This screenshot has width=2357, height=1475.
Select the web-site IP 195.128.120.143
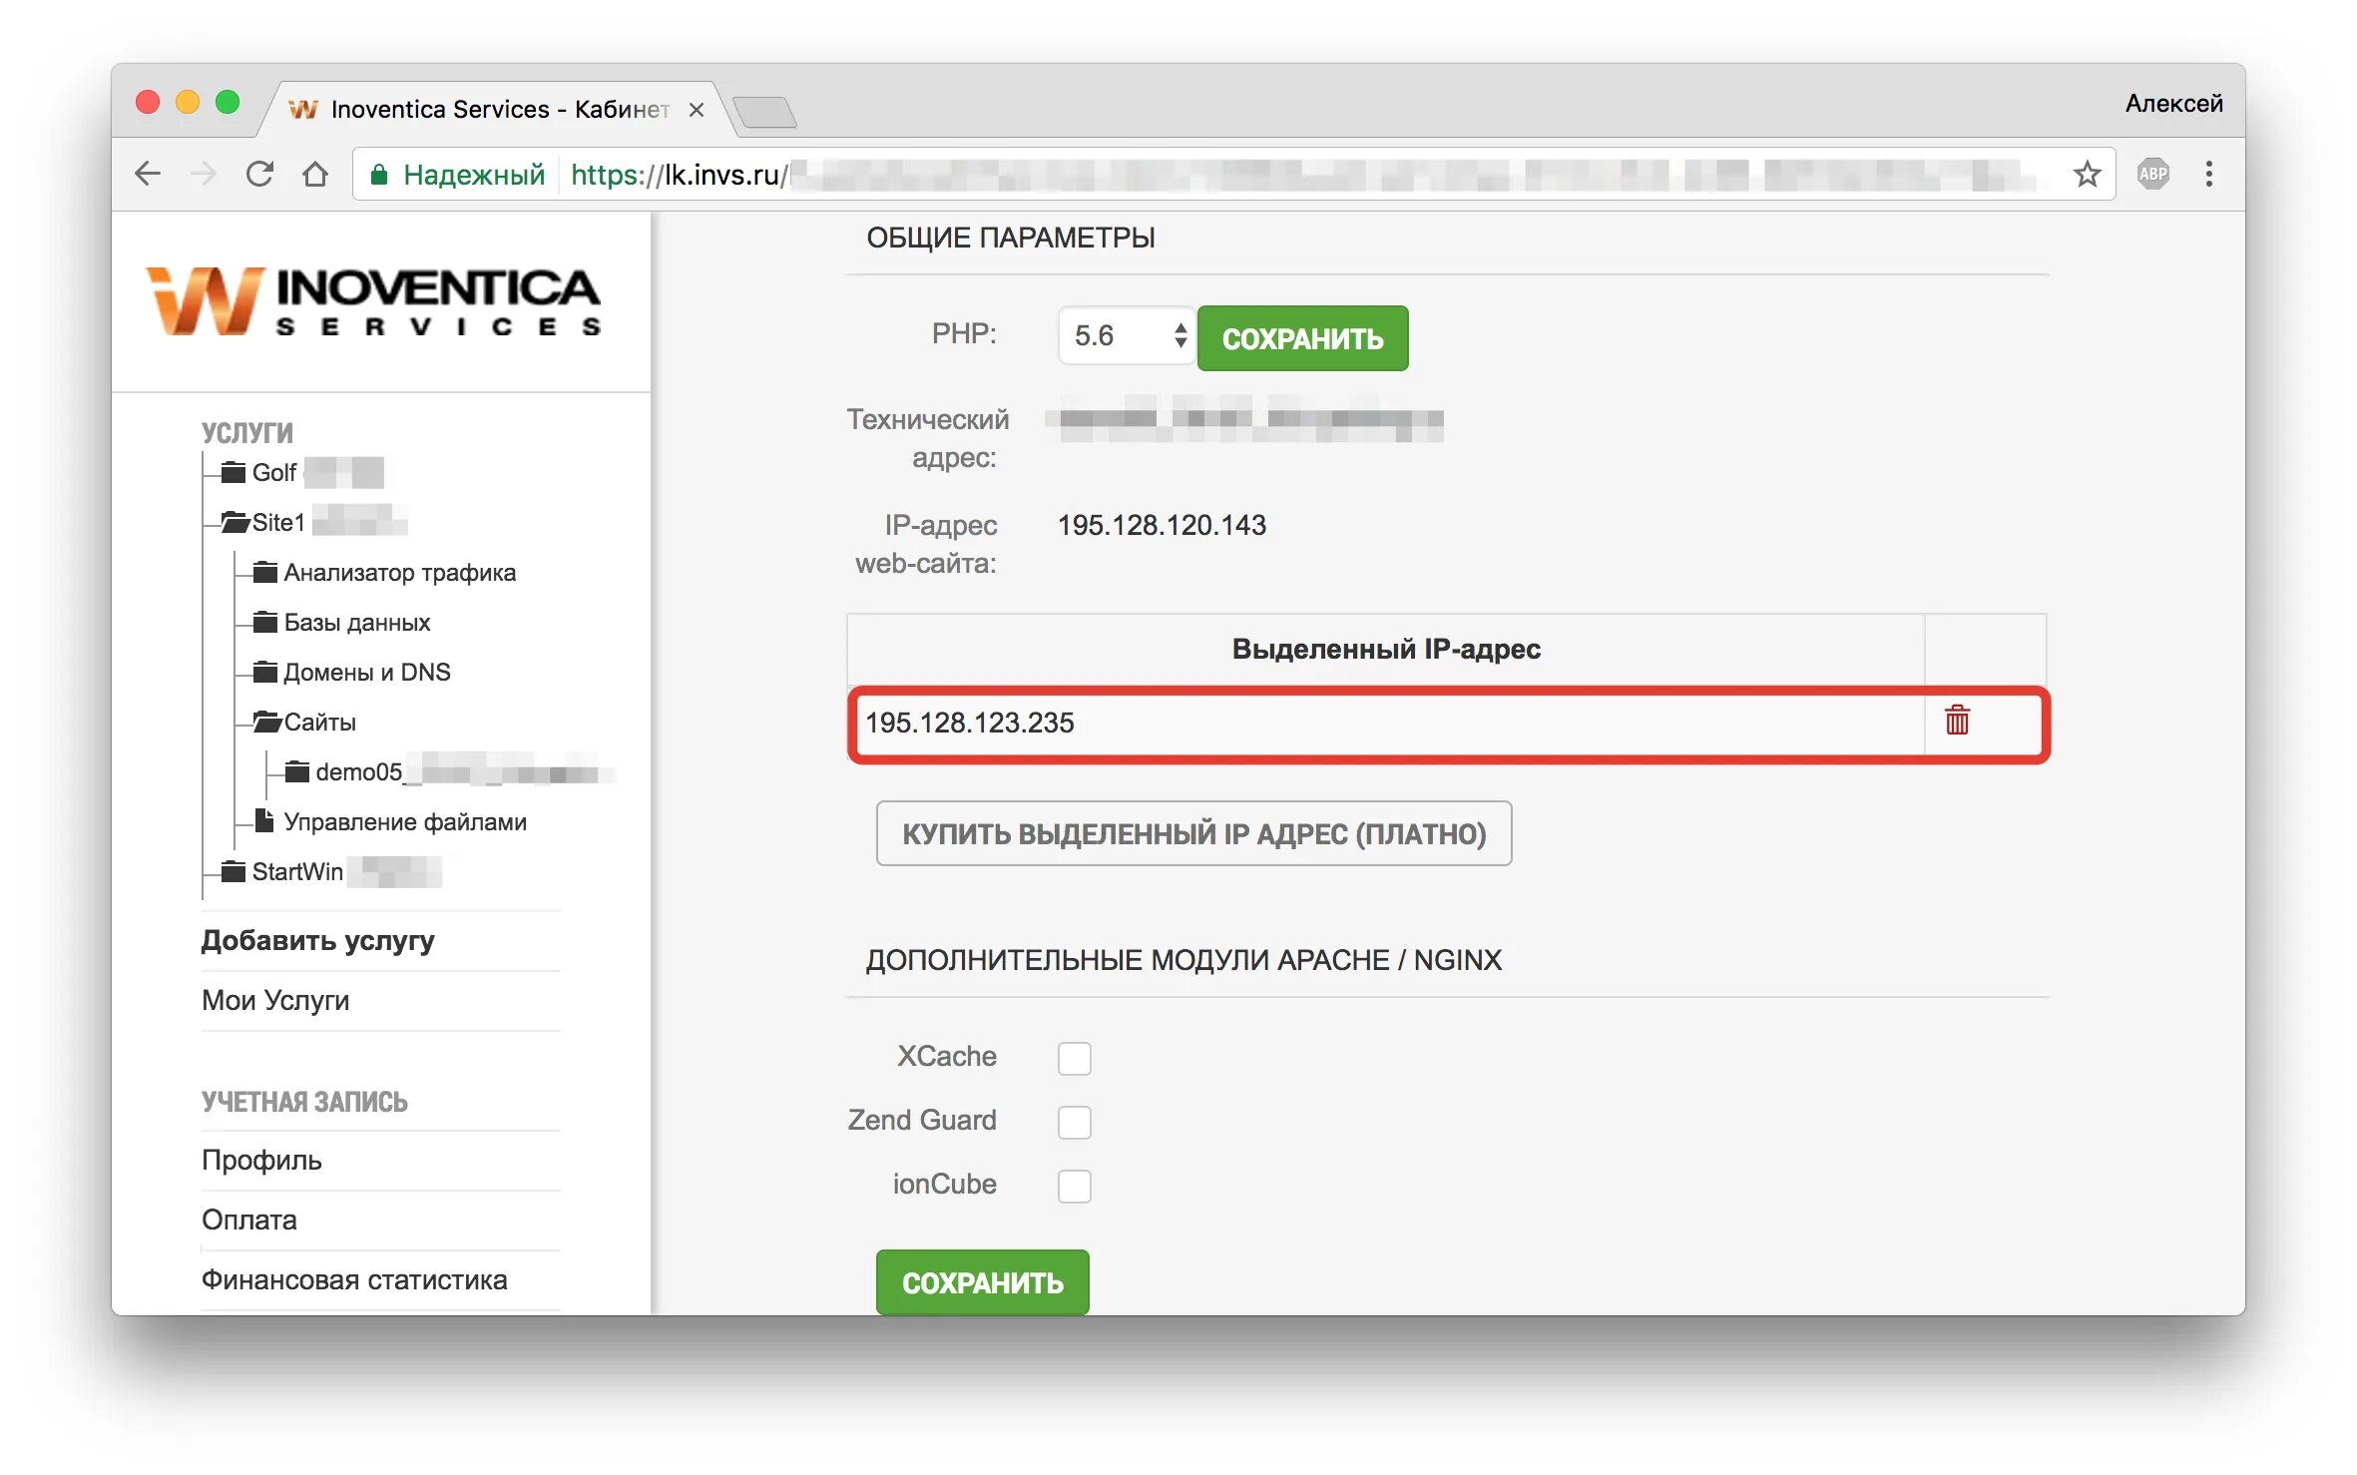tap(1162, 525)
